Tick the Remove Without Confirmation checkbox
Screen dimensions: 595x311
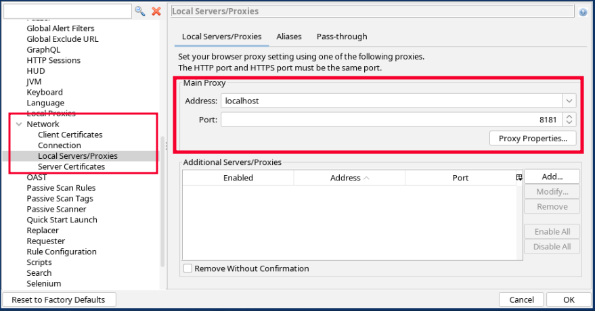click(188, 268)
